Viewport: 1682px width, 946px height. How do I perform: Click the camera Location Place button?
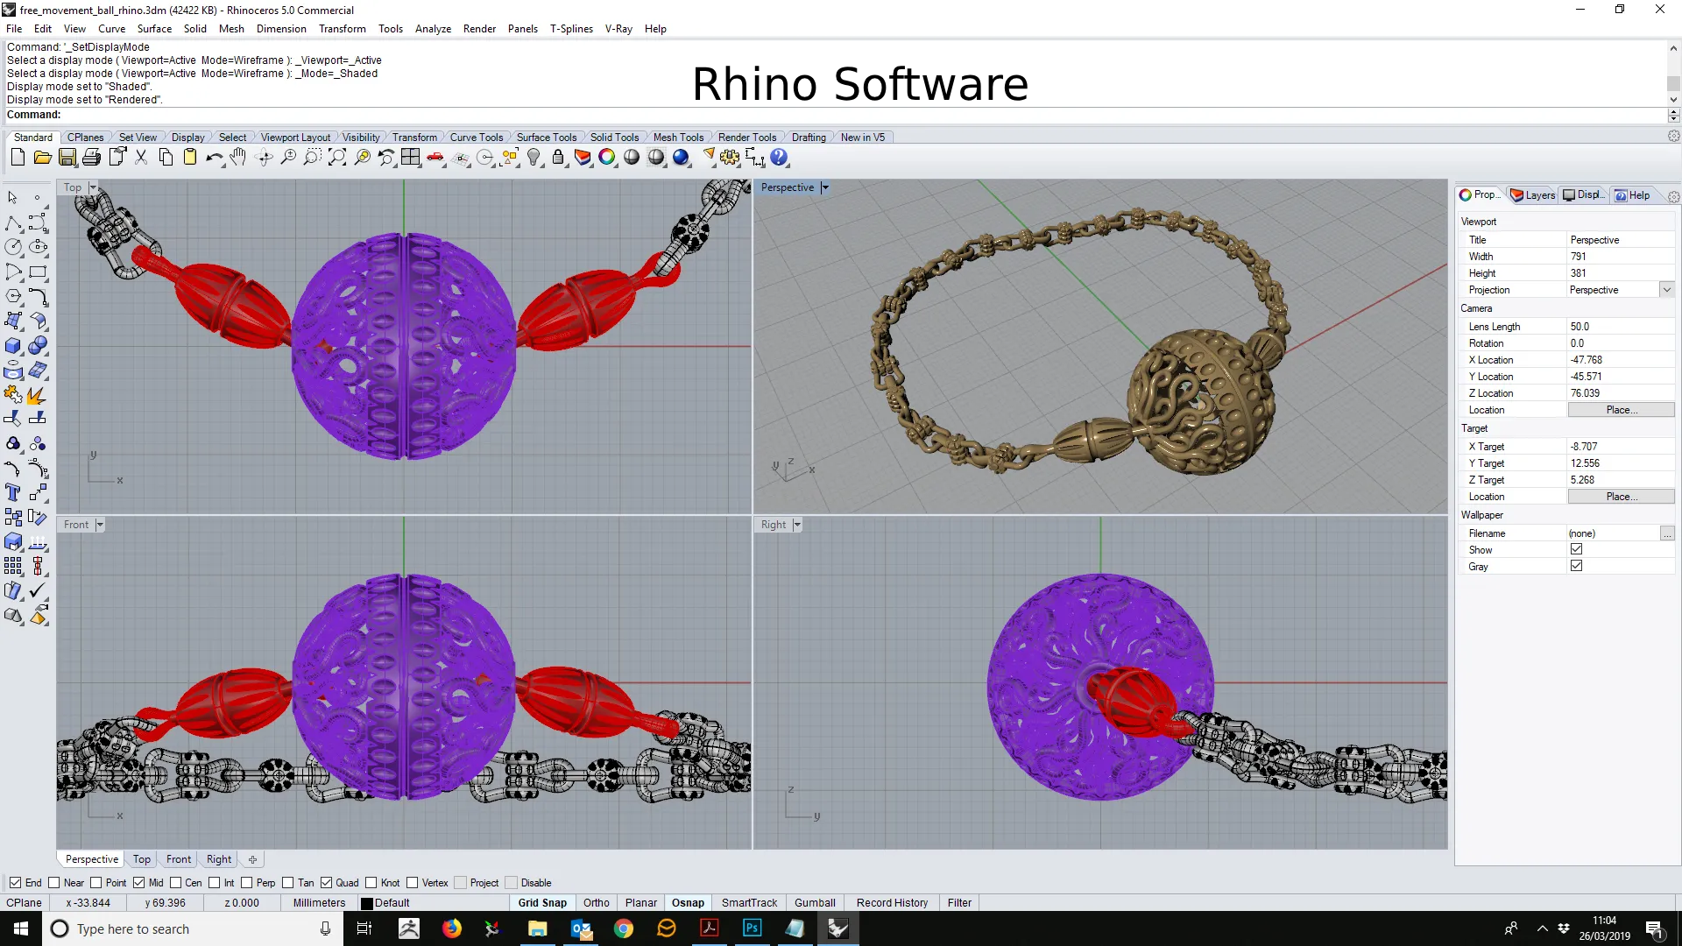point(1621,410)
